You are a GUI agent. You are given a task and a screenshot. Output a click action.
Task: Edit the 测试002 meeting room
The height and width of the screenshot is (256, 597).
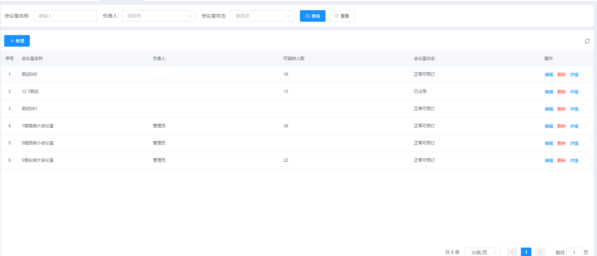pyautogui.click(x=549, y=75)
